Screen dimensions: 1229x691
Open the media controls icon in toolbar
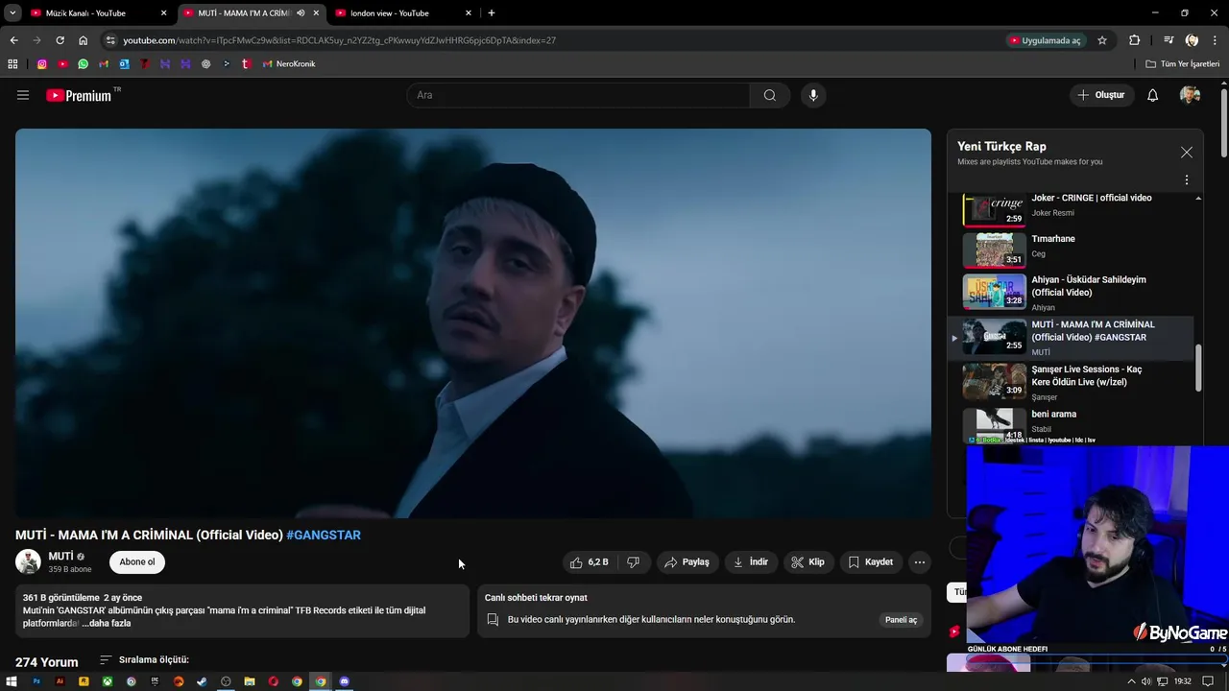pos(1169,40)
